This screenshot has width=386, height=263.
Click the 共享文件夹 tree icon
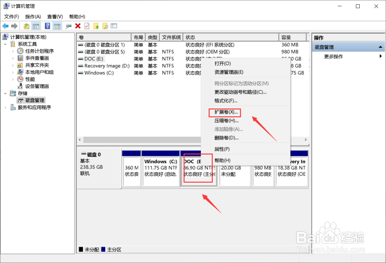[x=20, y=65]
